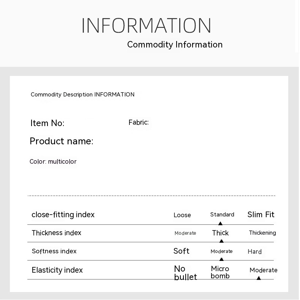
Task: Select the Hard softness option
Action: click(254, 252)
